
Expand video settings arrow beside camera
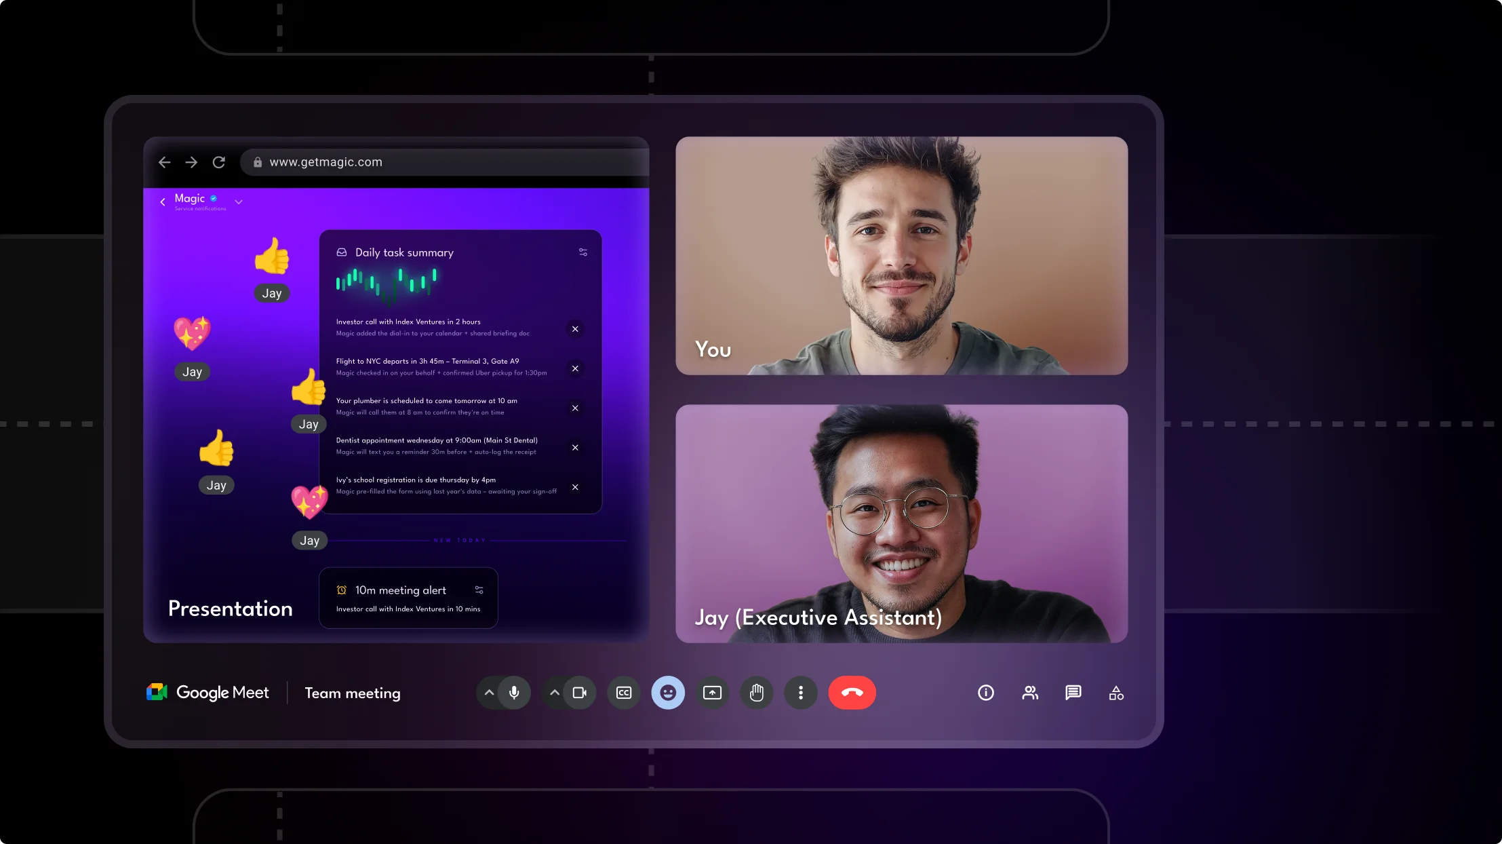pos(555,693)
